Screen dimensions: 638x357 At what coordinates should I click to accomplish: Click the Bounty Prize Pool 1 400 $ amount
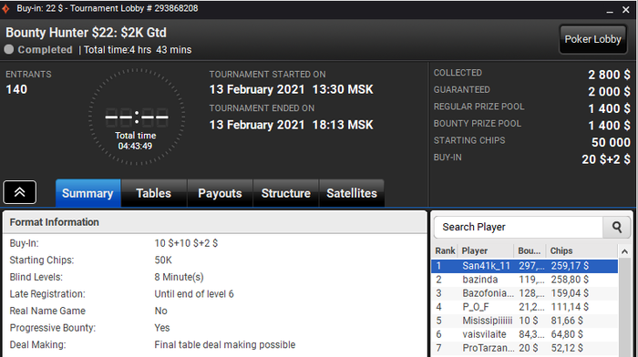(609, 126)
